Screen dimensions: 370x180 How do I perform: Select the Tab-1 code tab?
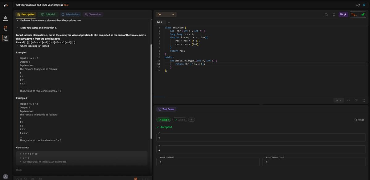(160, 22)
